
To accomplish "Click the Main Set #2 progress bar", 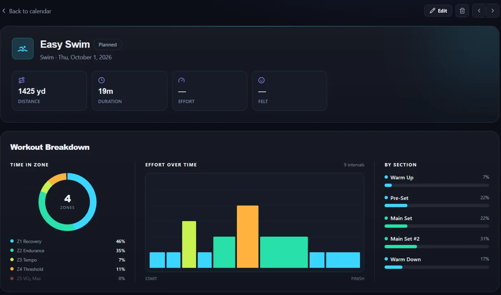I will point(437,247).
